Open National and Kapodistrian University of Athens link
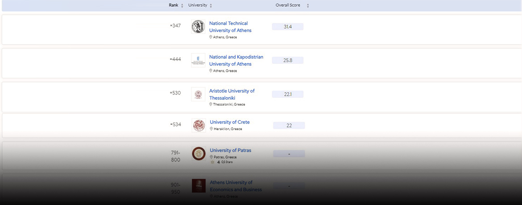Screen dimensions: 522x205 tap(236, 60)
